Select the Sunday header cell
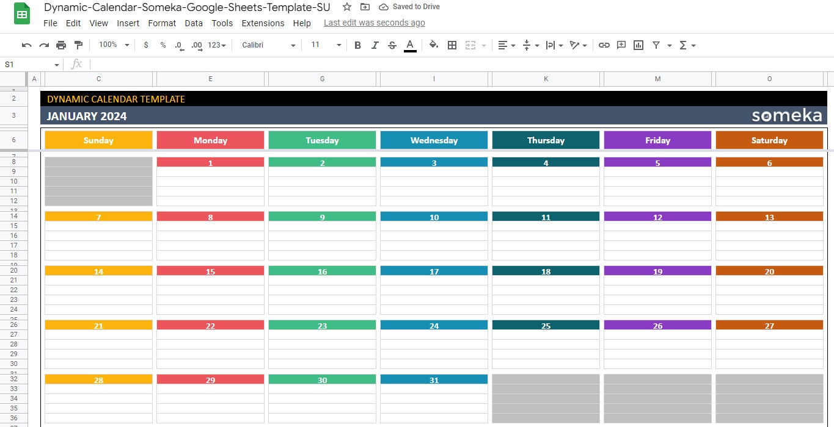Screen dimensions: 834x427 point(98,140)
